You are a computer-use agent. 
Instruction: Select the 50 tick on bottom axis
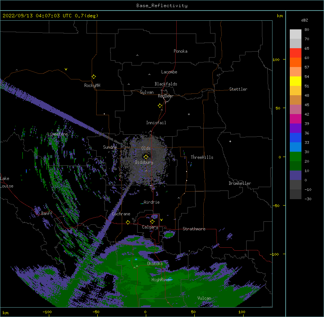[193, 312]
